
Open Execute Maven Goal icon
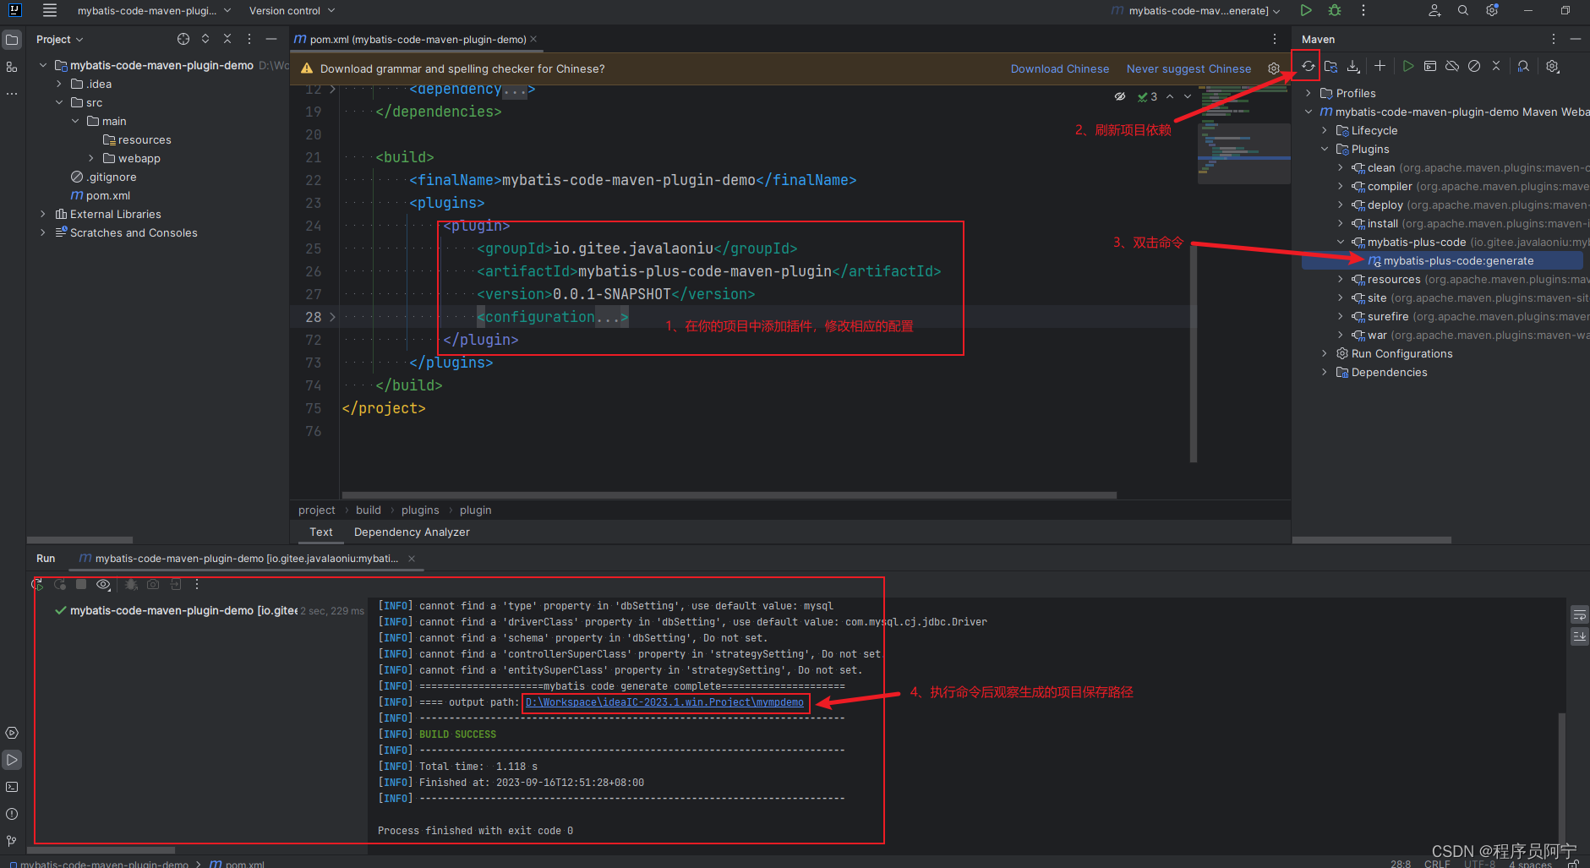pos(1430,66)
